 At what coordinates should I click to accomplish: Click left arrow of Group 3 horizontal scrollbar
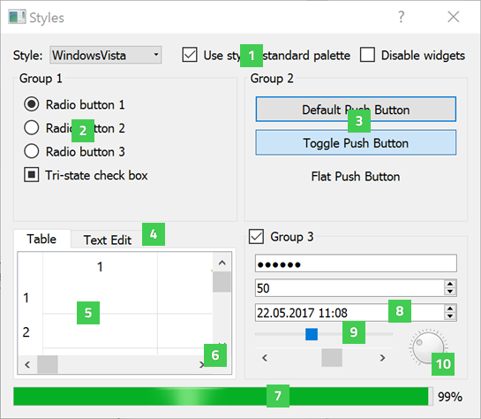pos(265,357)
